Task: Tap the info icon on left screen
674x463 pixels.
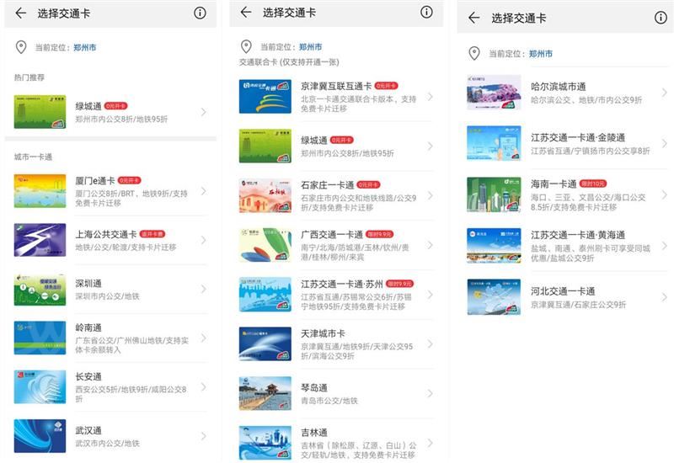Action: (200, 13)
